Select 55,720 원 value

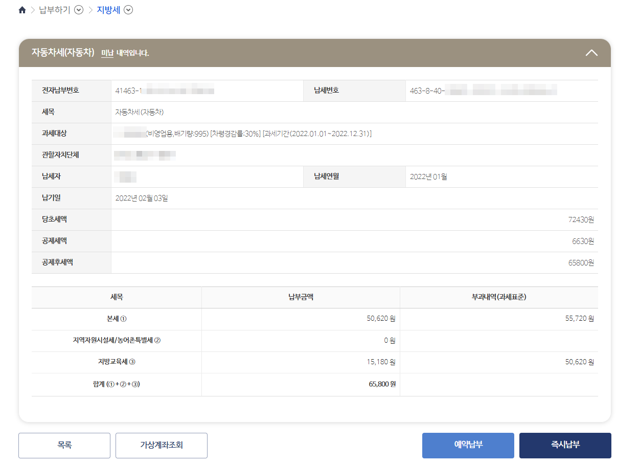[580, 319]
